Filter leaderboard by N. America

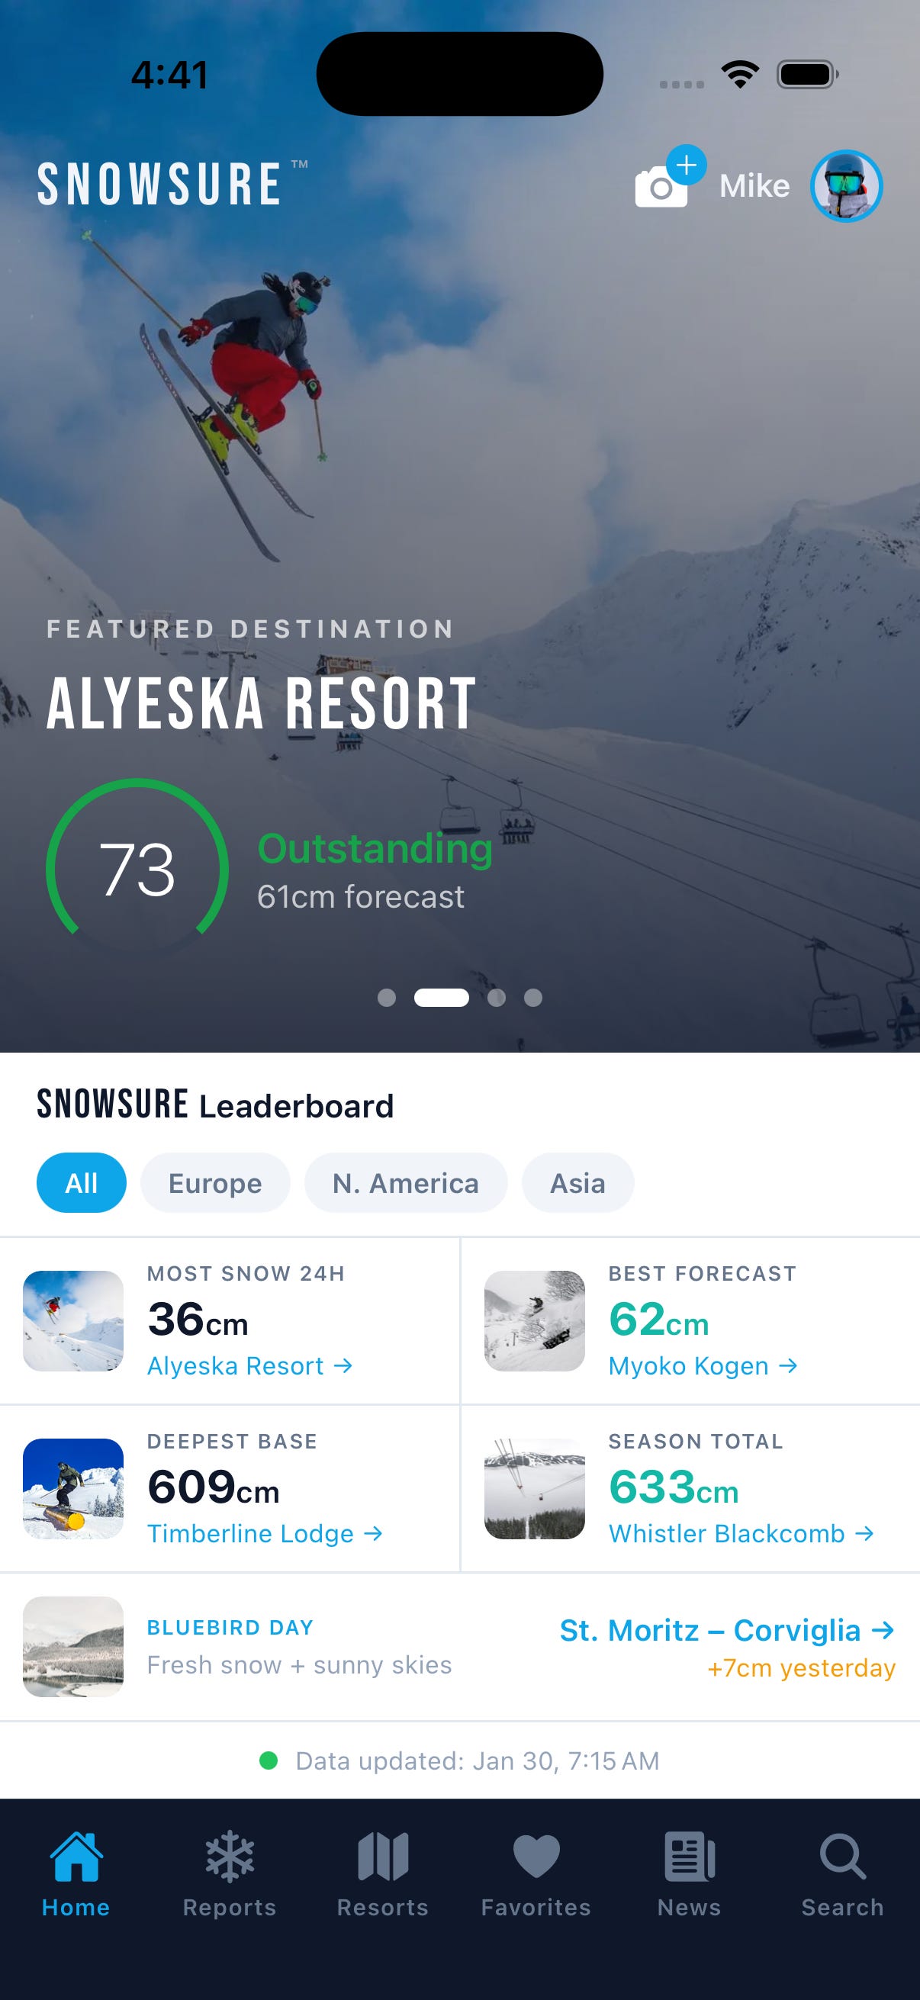pyautogui.click(x=405, y=1182)
